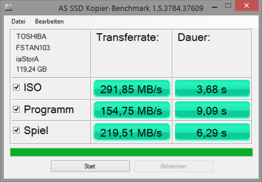Click the ISO duration 3,68 s

(x=212, y=89)
